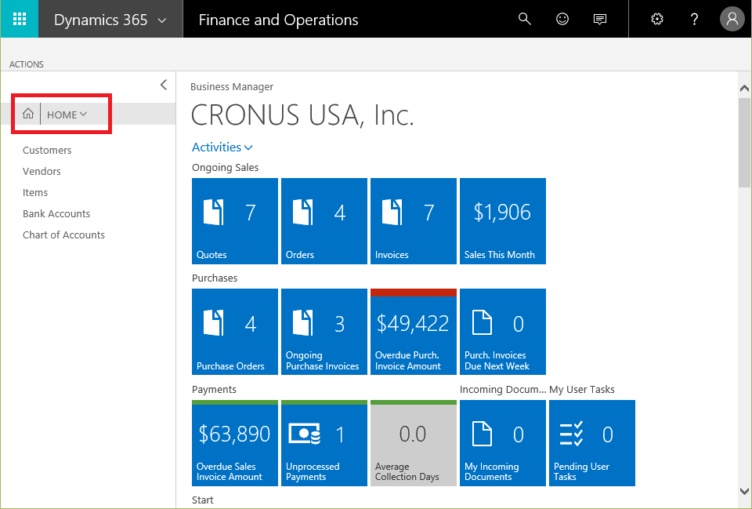The height and width of the screenshot is (509, 752).
Task: Click the home house icon
Action: (x=28, y=114)
